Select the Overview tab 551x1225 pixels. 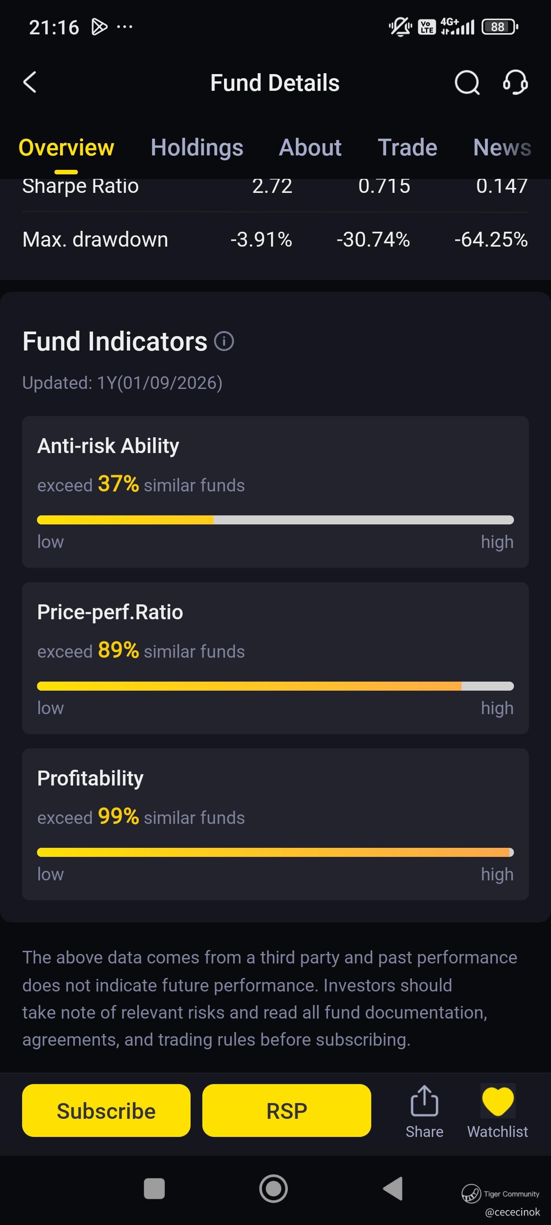coord(66,148)
